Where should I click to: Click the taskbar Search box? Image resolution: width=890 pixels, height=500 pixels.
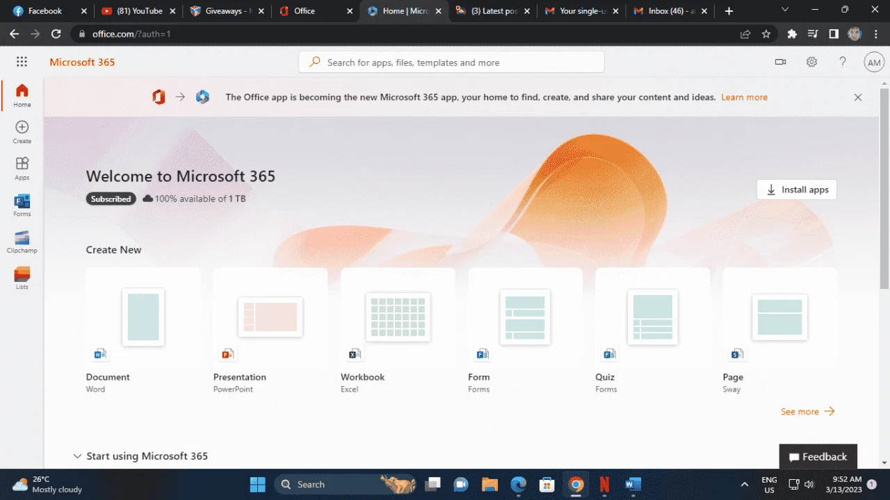pyautogui.click(x=346, y=484)
